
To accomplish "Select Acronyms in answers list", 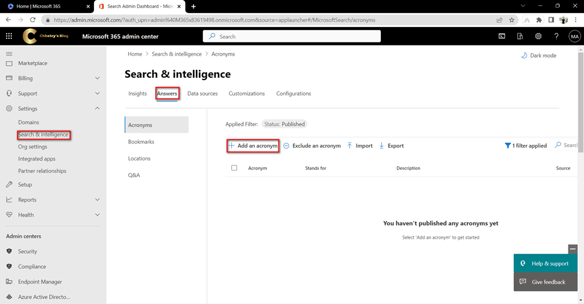I will [x=156, y=124].
